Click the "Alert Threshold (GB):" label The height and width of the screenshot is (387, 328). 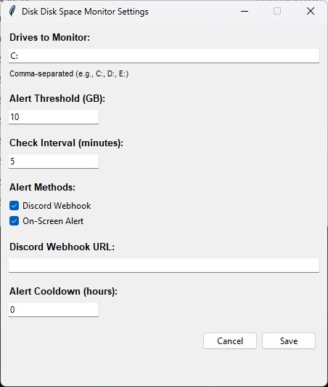57,98
